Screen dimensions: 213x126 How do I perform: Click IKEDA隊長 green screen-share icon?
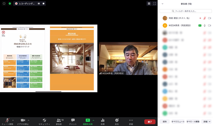200,25
